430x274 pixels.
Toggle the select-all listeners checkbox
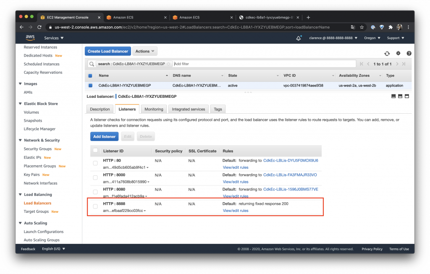95,150
